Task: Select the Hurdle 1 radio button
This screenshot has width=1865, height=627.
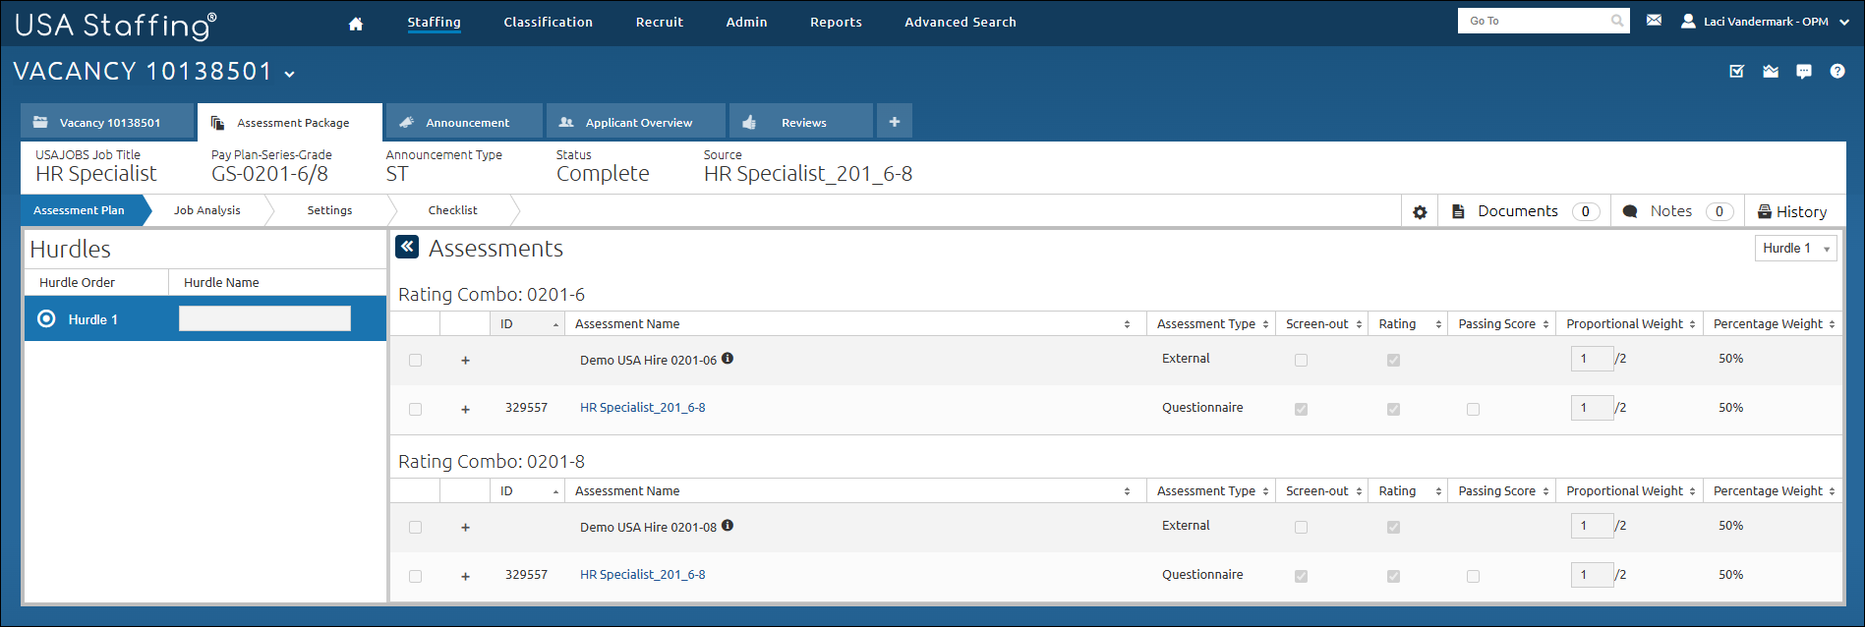Action: click(46, 318)
